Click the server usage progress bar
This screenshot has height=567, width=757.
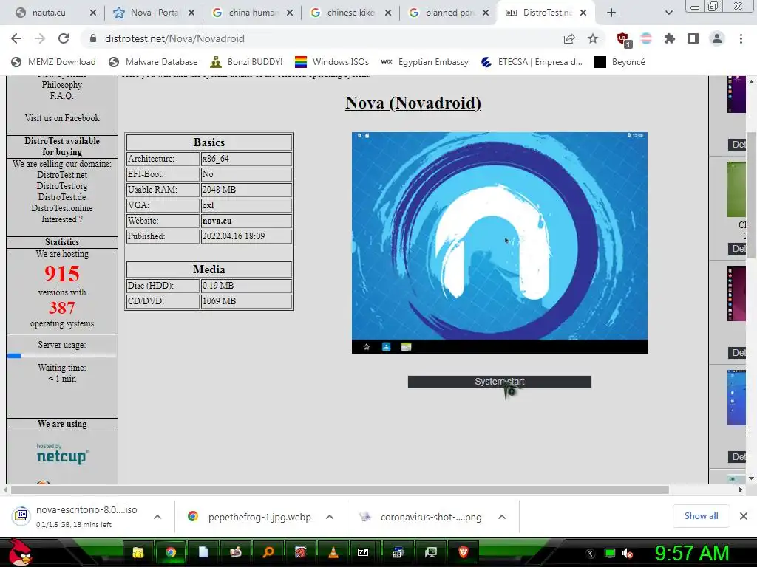click(62, 356)
